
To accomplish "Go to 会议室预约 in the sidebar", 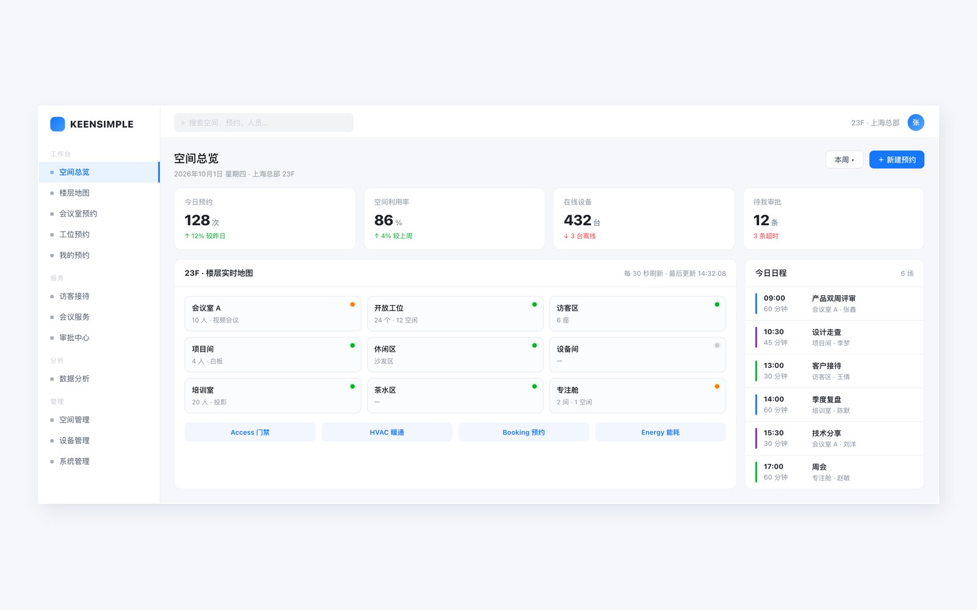I will (x=99, y=213).
